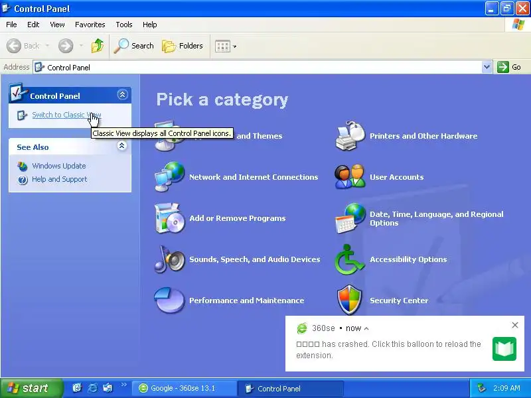Open the Tools menu

tap(124, 25)
